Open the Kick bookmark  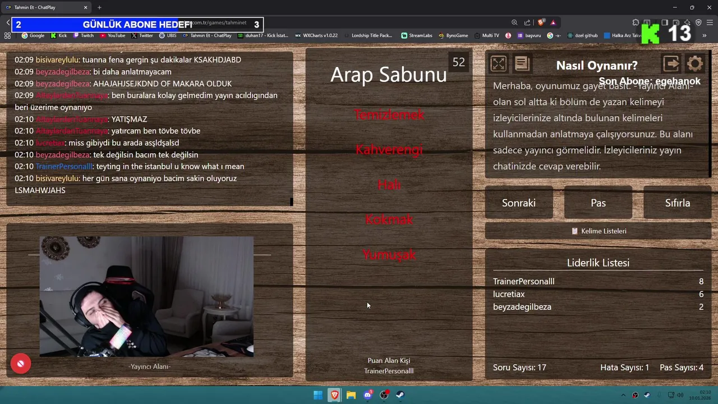(x=59, y=35)
